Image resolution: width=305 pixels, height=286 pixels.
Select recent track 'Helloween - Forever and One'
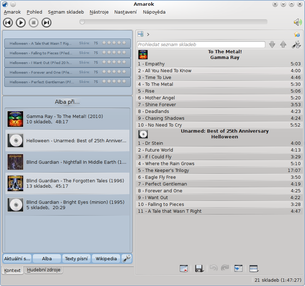(x=68, y=72)
